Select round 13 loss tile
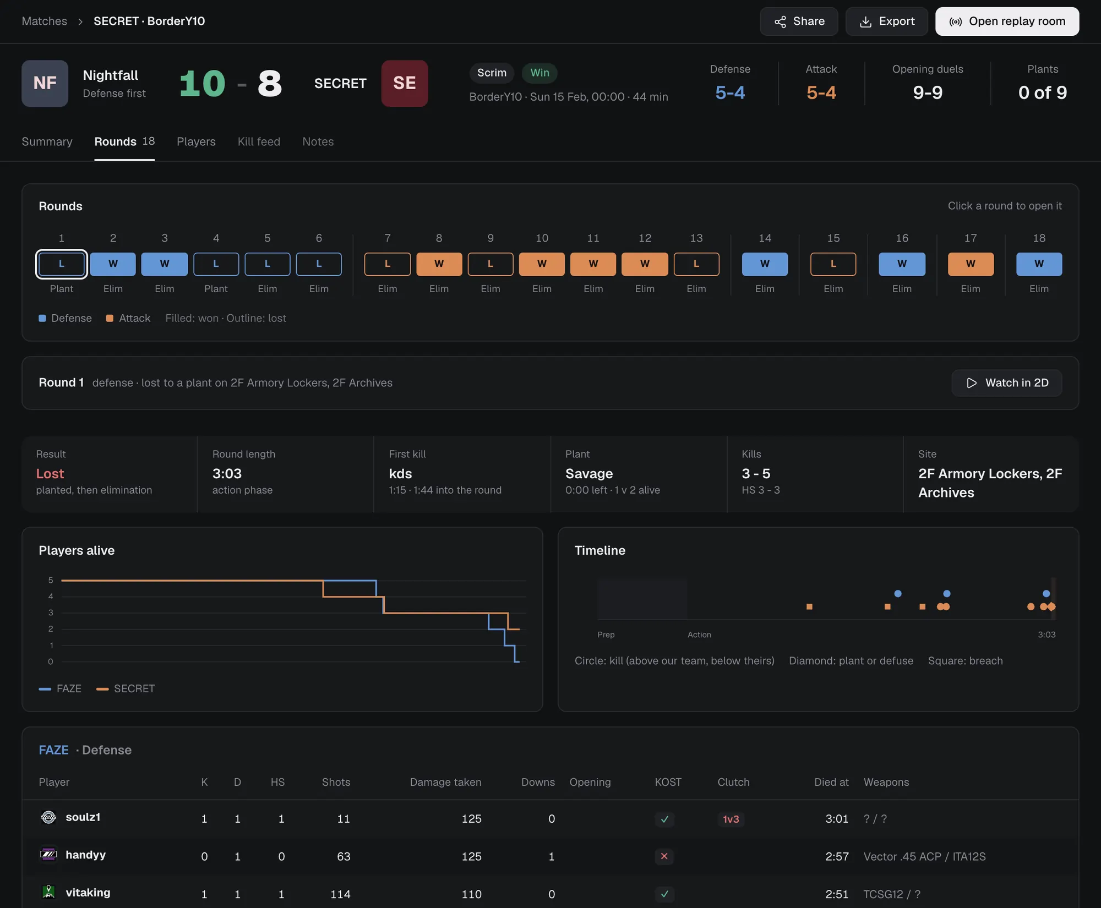This screenshot has width=1101, height=908. point(696,264)
